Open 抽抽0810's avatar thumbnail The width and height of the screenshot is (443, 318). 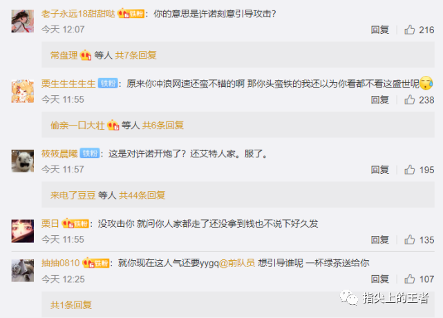click(23, 270)
